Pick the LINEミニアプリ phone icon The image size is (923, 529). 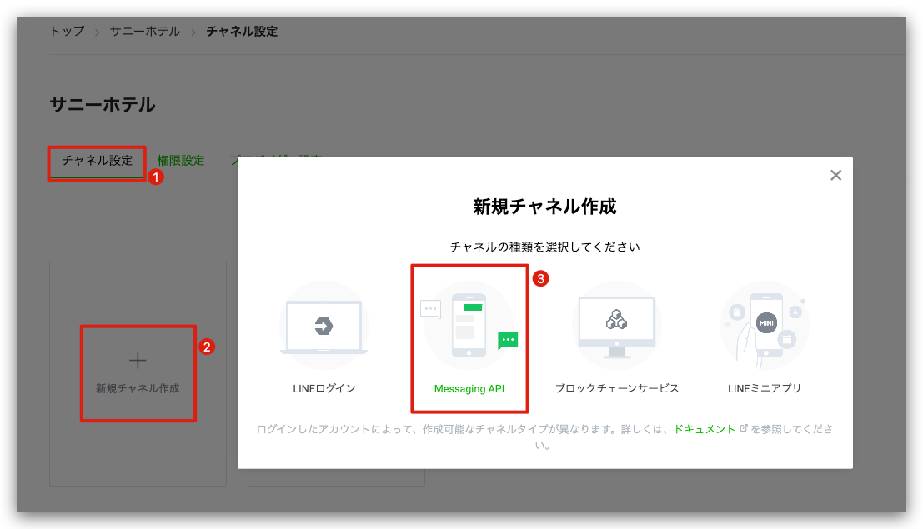pos(764,326)
